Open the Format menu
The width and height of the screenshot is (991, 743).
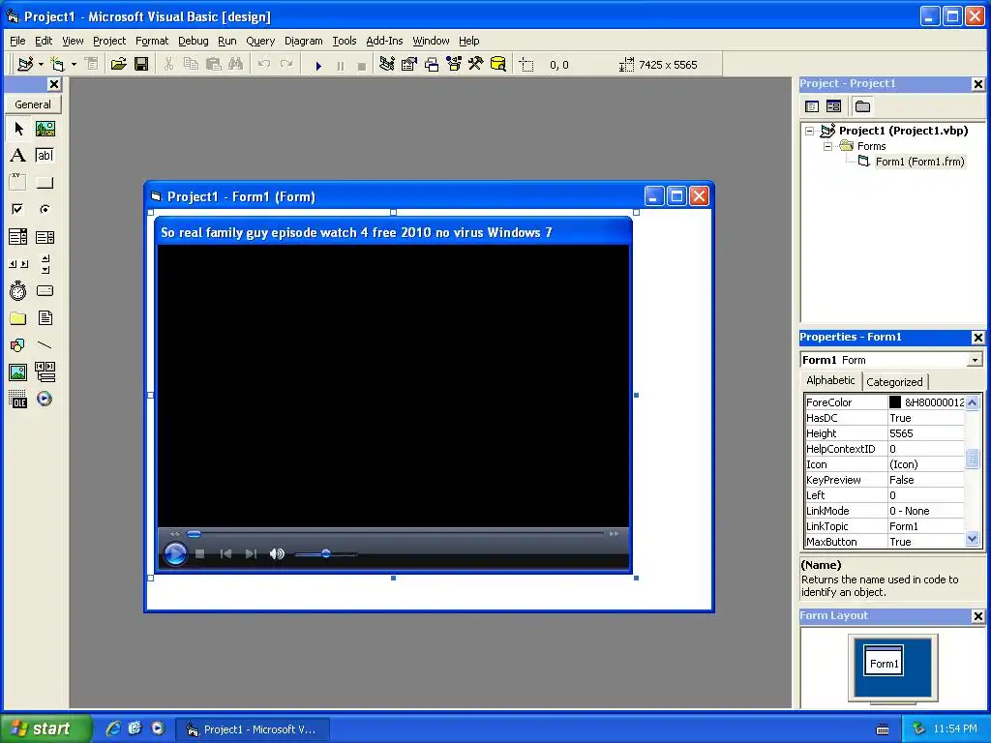pos(152,41)
